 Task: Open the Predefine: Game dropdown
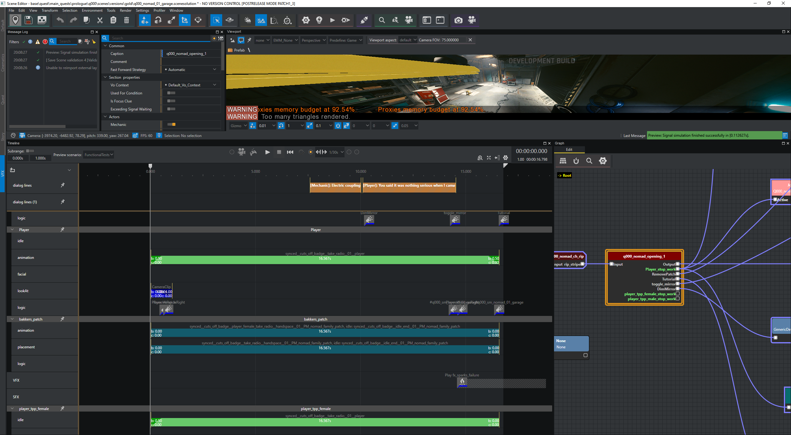[345, 40]
